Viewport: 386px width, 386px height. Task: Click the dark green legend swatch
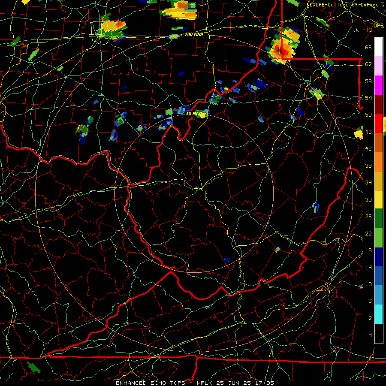point(379,218)
